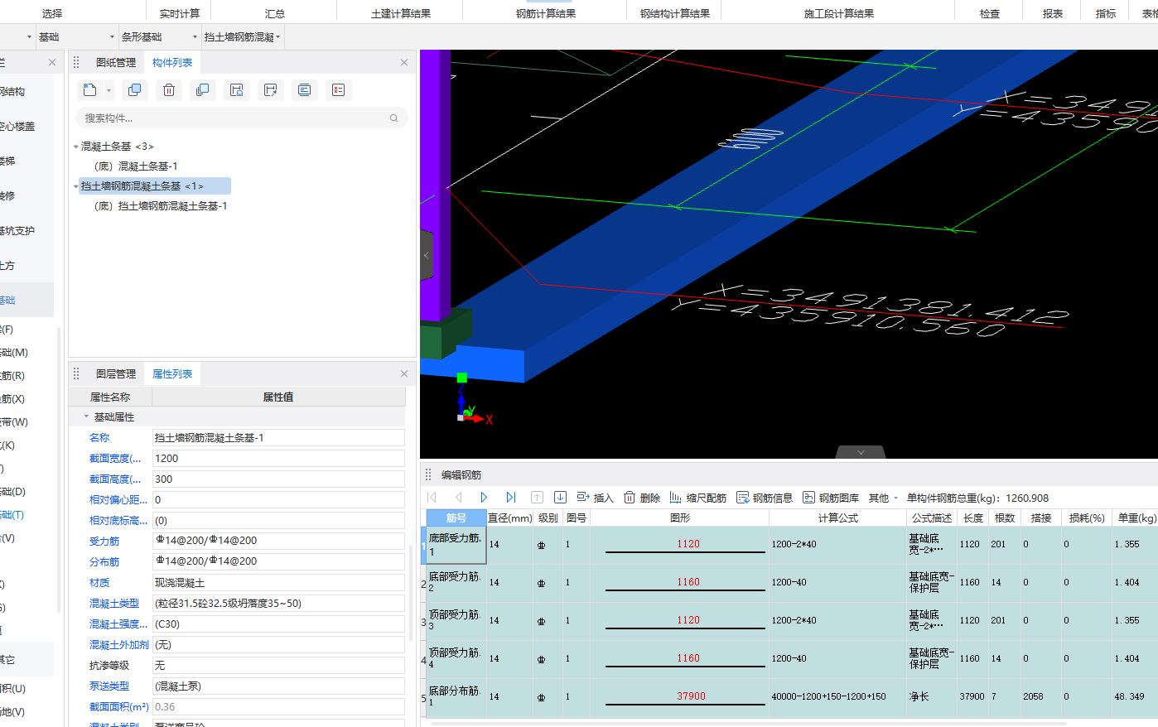
Task: Collapse the 挡土墙钢筋混凝土条基 <1> tree node
Action: tap(76, 186)
